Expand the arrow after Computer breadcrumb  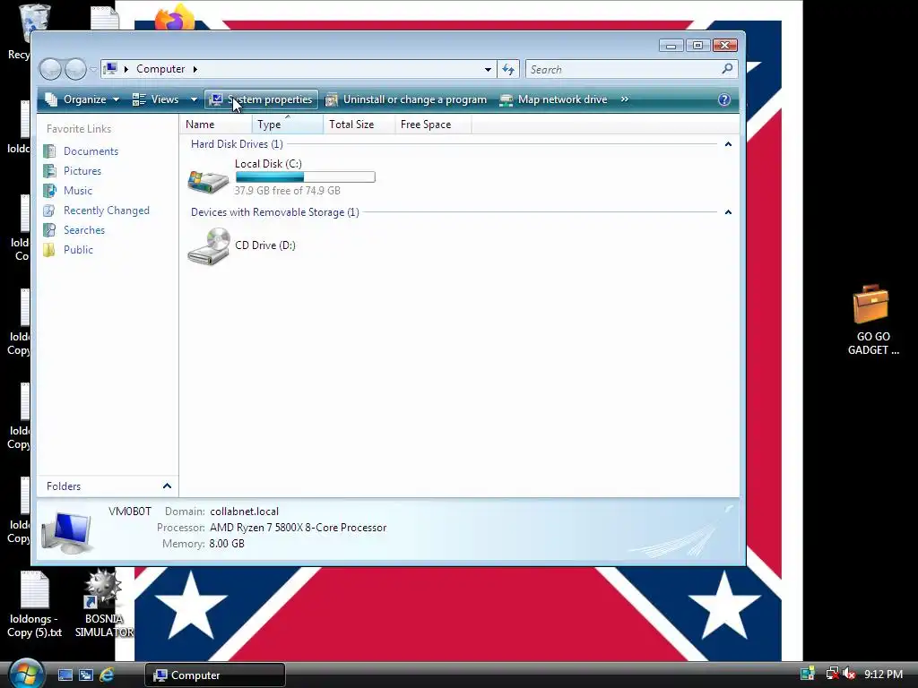195,69
